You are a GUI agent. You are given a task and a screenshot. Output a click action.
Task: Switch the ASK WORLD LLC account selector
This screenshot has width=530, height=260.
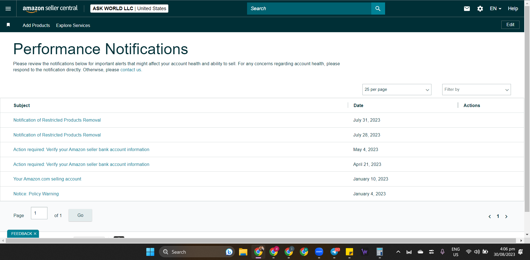(x=129, y=9)
